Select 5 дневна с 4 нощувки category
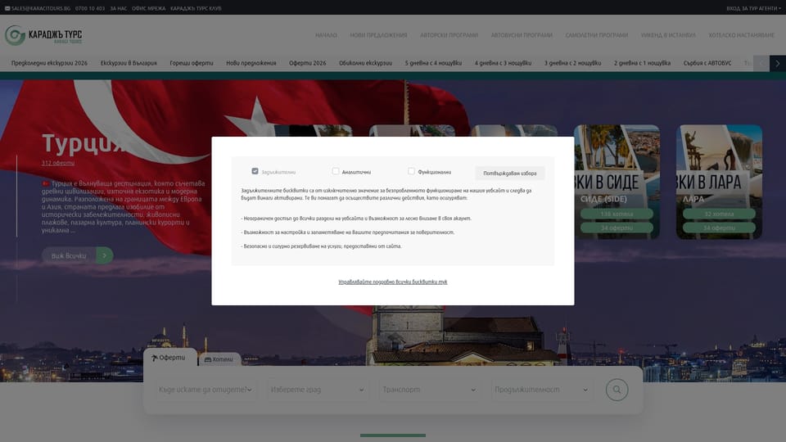This screenshot has width=786, height=442. coord(433,63)
